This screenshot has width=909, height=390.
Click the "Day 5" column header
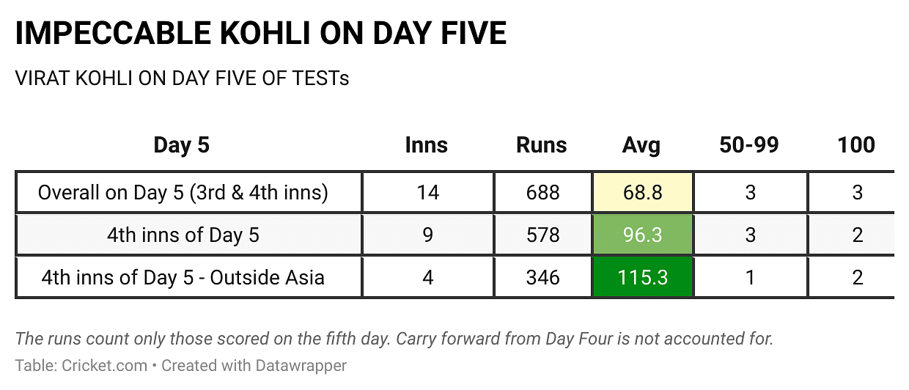(181, 145)
